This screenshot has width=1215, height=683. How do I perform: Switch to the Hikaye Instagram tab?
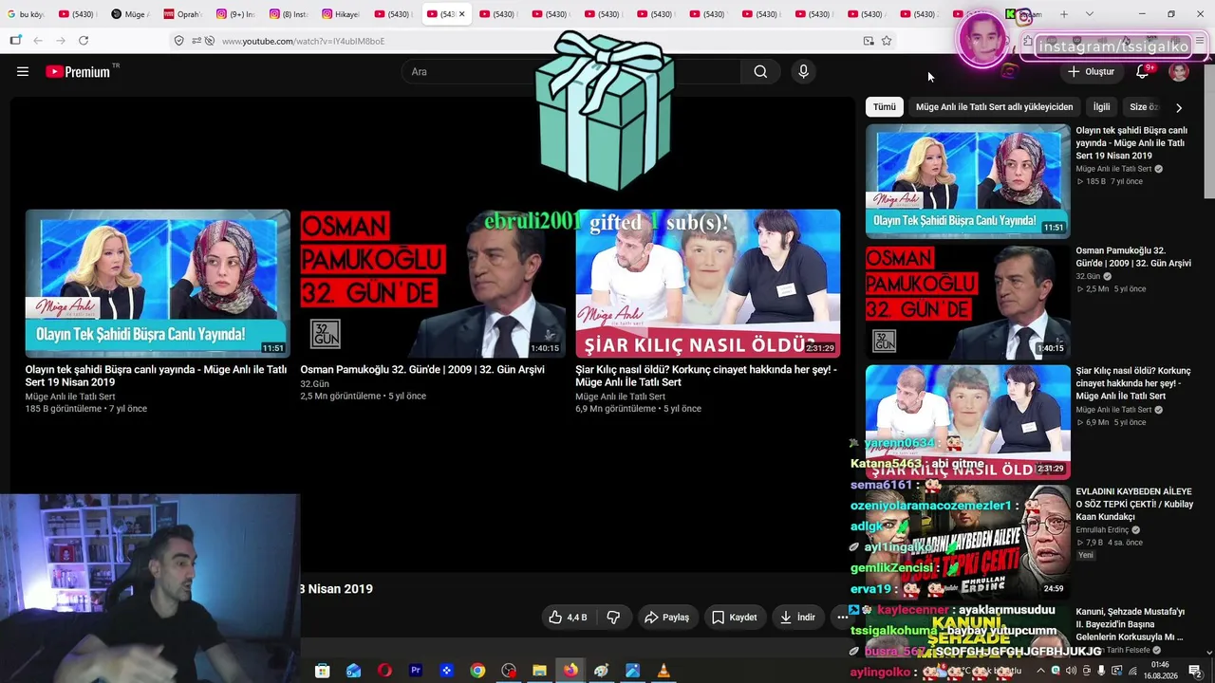[x=341, y=14]
